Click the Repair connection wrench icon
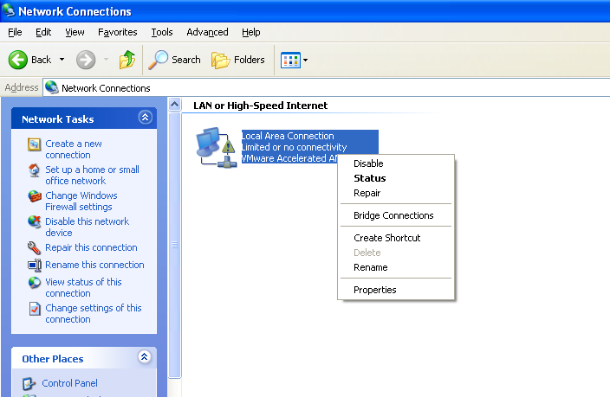The image size is (610, 397). 35,248
